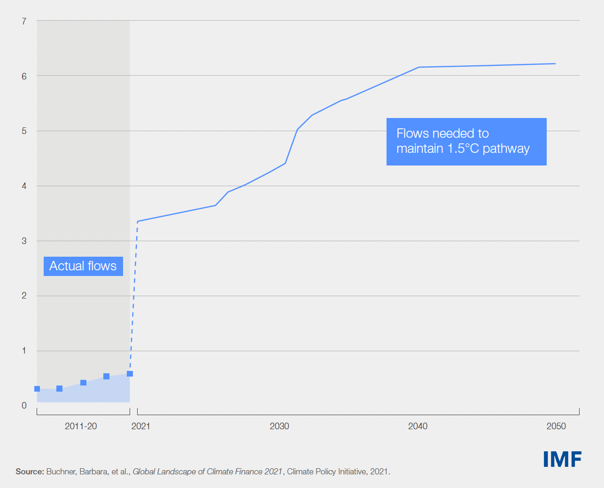Select the 'Actual flows' label box
Viewport: 604px width, 488px height.
tap(83, 266)
